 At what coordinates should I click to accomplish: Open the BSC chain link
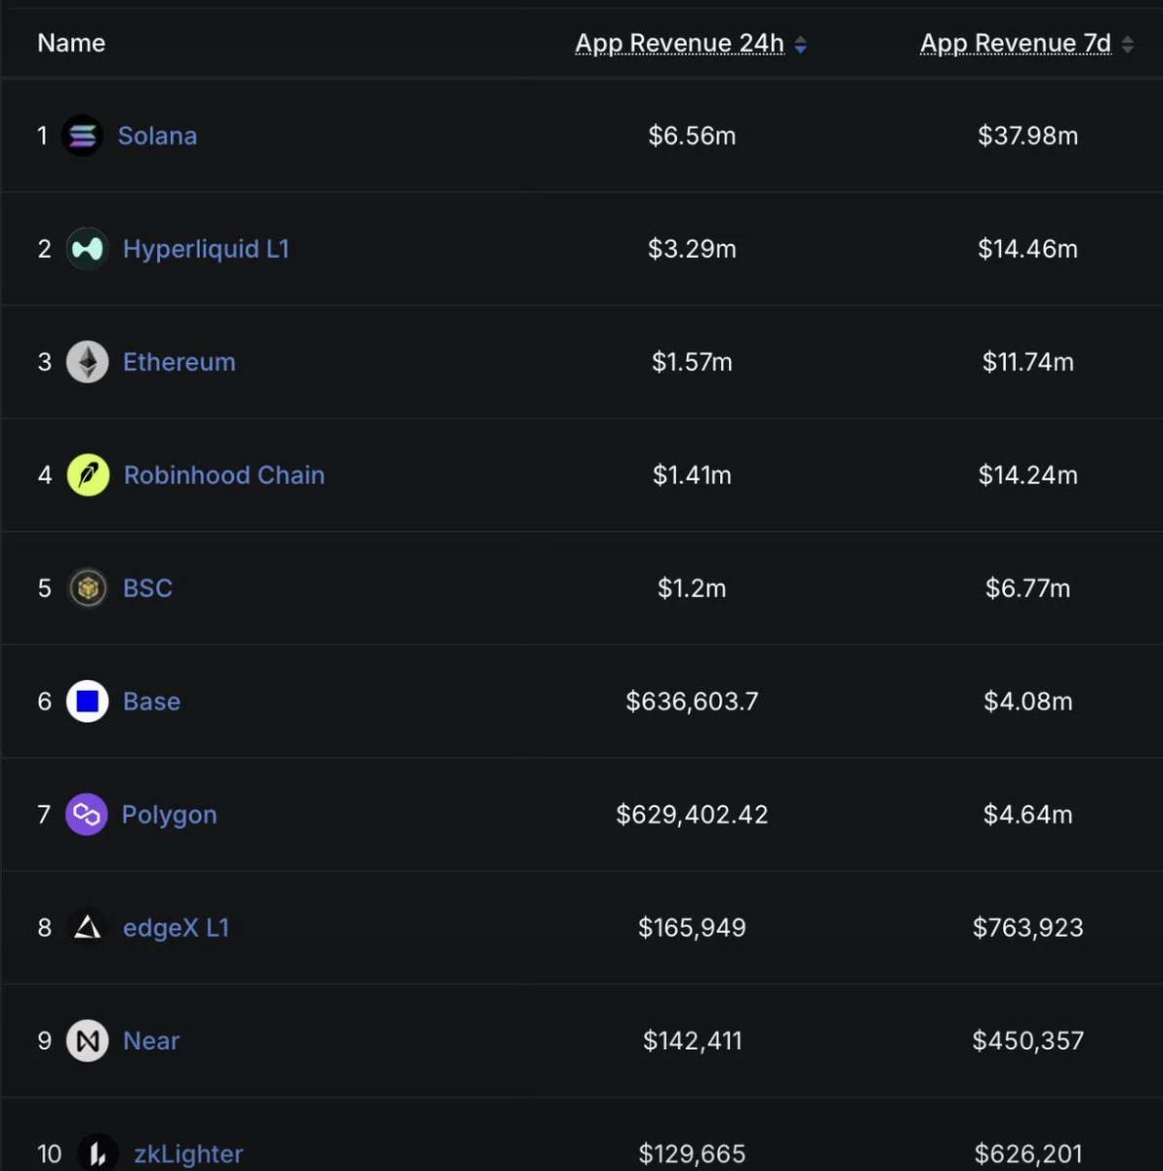147,588
